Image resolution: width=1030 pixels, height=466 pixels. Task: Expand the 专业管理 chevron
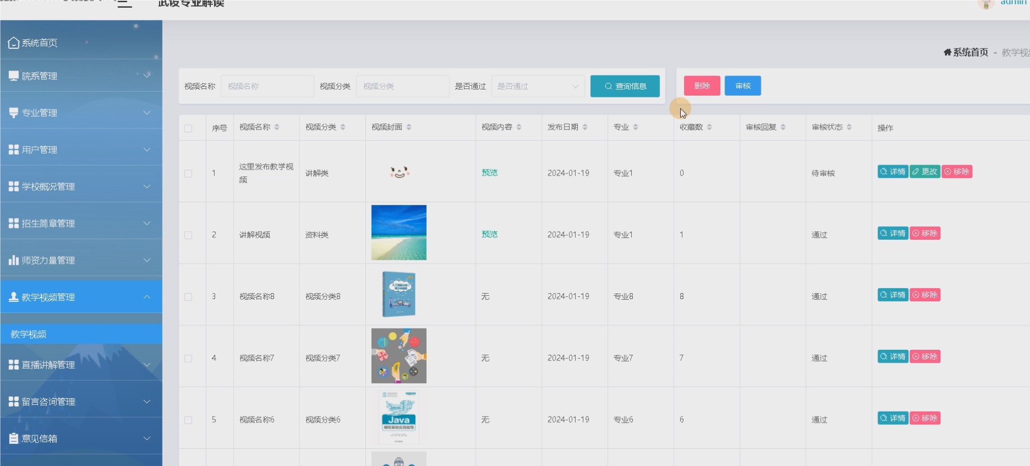[147, 113]
